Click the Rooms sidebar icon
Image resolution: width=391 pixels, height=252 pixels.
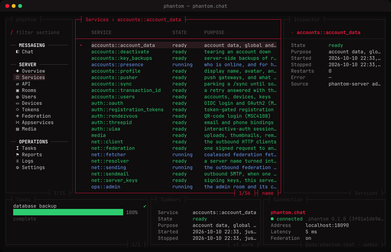click(x=18, y=90)
